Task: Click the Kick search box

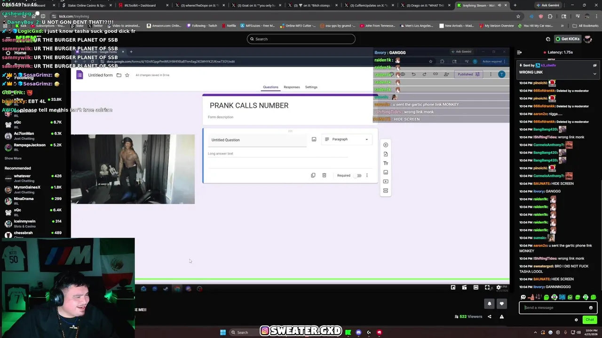Action: 301,39
